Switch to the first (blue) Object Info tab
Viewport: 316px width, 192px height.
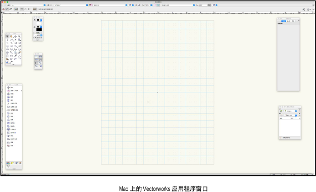284,21
